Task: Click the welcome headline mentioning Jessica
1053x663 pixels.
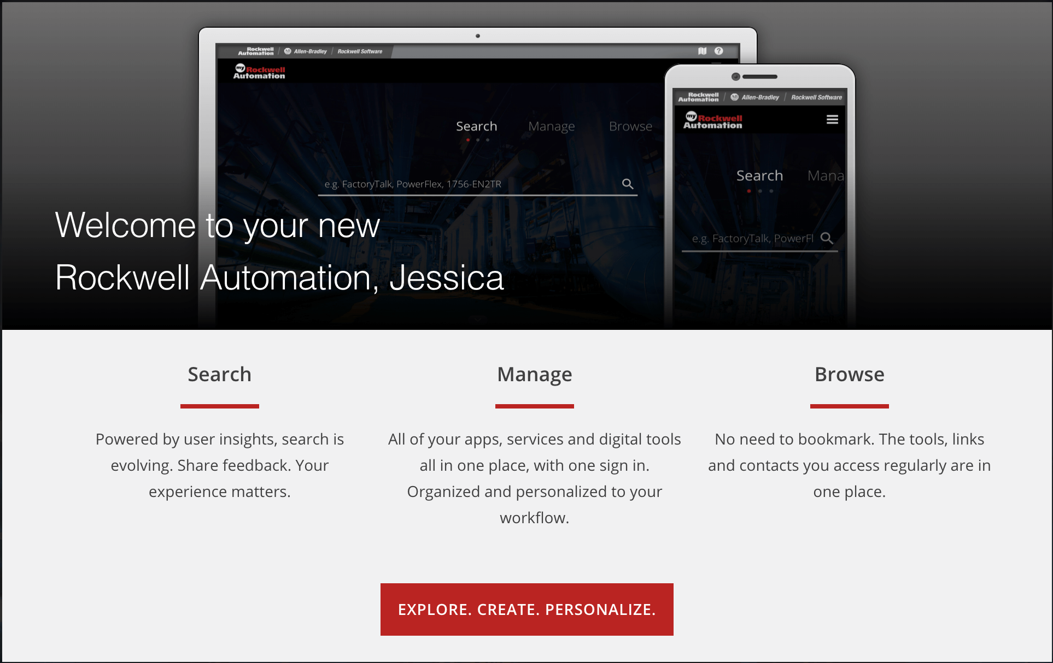Action: point(279,251)
